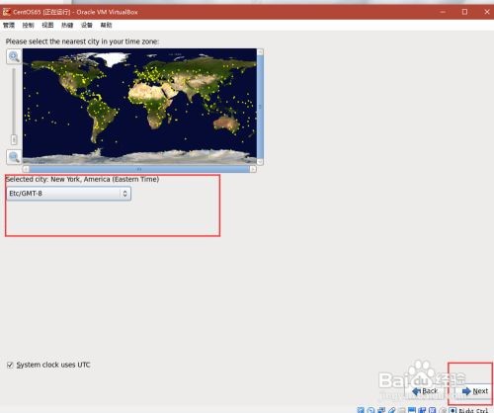This screenshot has height=413, width=494.
Task: Click the map's horizontal scrollbar left arrow
Action: 26,169
